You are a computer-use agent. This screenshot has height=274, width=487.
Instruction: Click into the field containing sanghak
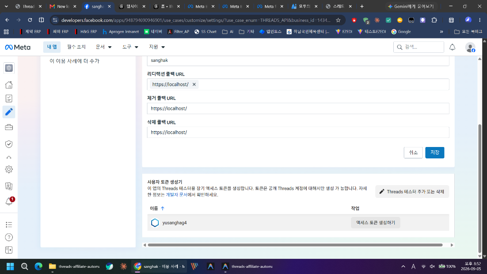pos(298,60)
